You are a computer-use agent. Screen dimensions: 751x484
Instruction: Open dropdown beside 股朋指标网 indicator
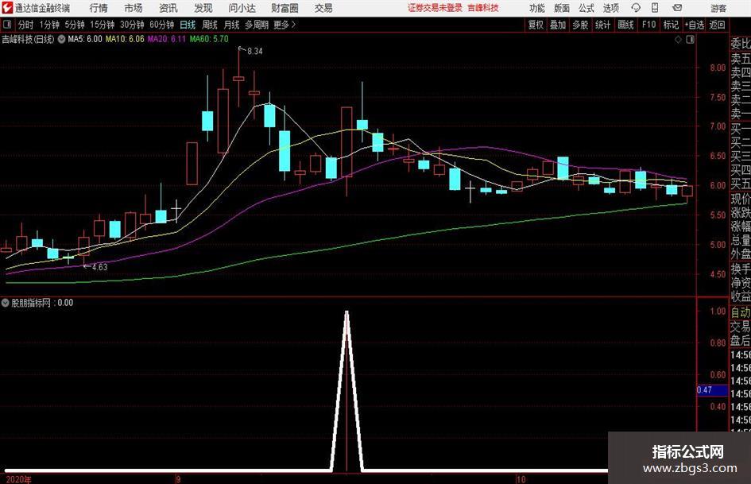coord(6,303)
